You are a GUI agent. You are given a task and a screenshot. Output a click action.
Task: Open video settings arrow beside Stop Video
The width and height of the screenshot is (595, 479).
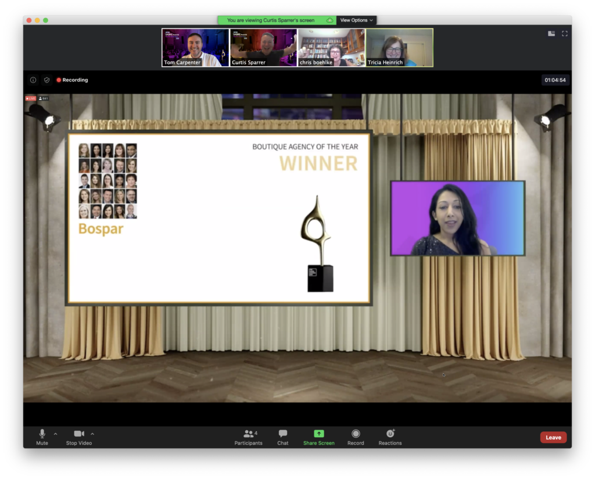[x=92, y=434]
